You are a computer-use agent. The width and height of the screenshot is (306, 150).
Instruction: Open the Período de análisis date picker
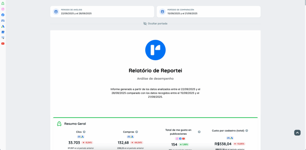click(x=102, y=12)
